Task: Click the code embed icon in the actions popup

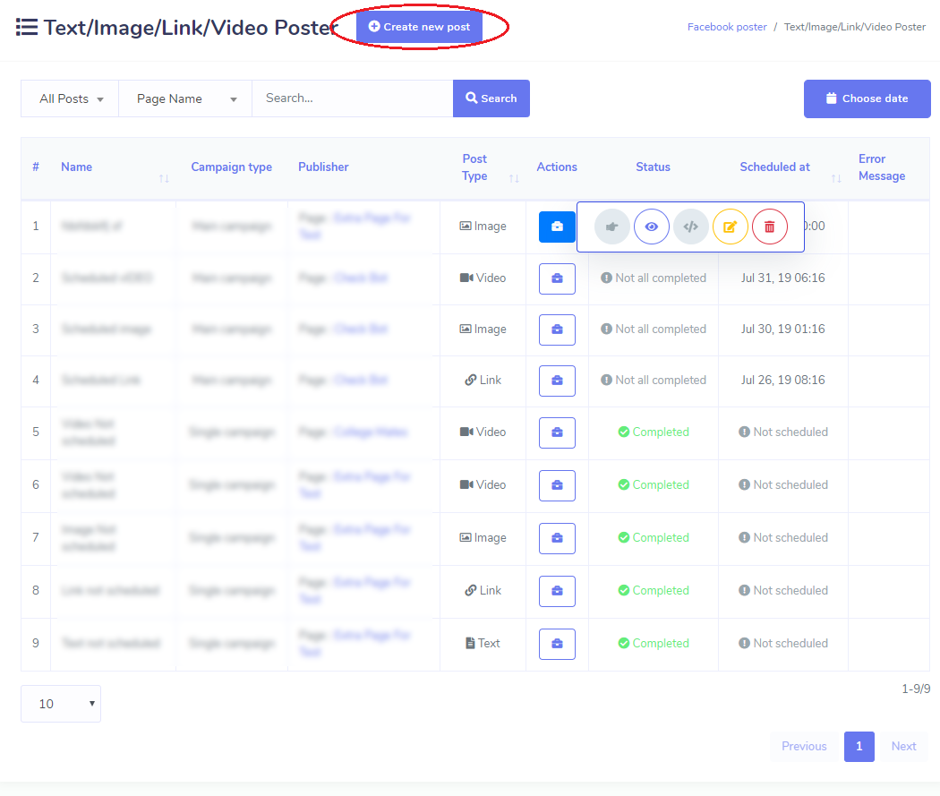Action: [x=690, y=227]
